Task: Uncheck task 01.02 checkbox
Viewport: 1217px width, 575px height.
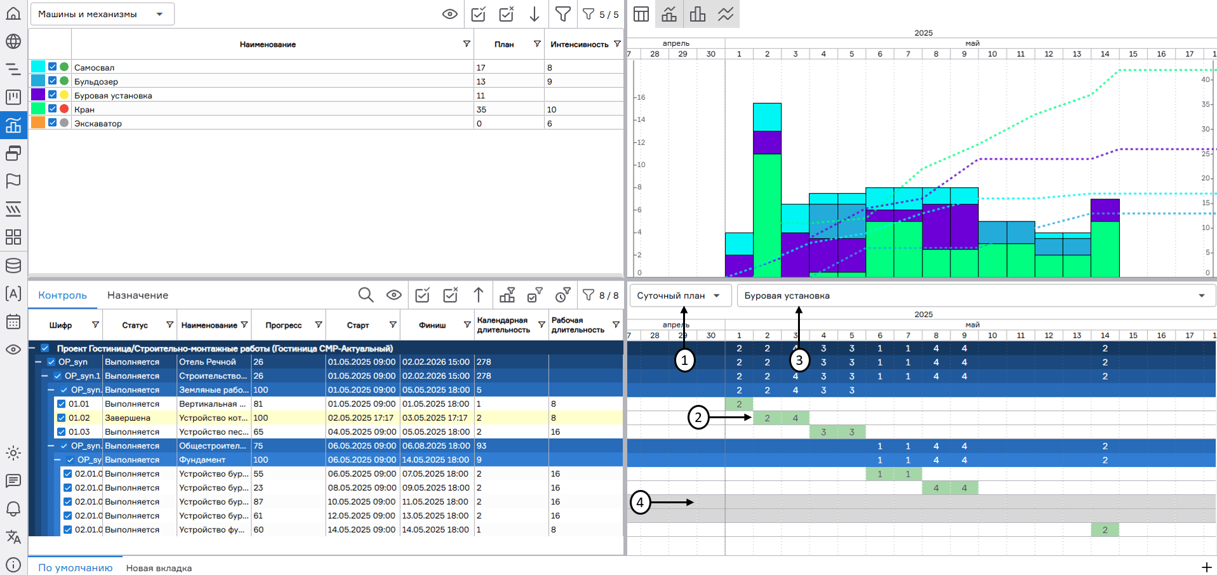Action: pyautogui.click(x=62, y=418)
